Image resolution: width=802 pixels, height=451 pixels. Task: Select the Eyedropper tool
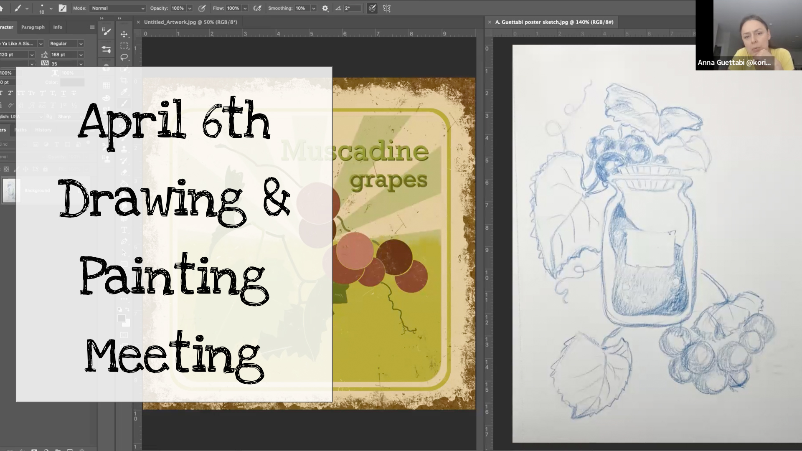[124, 91]
